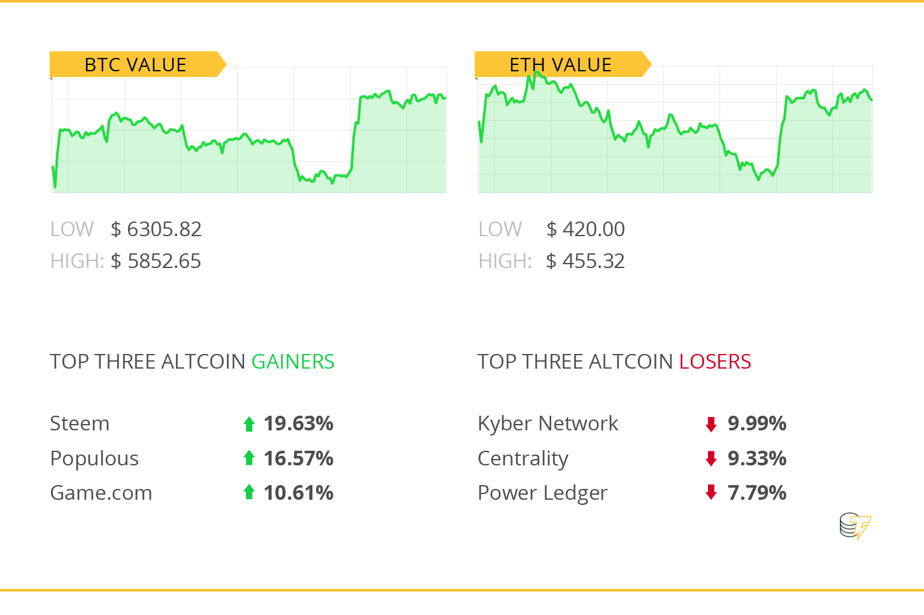
Task: Click the green arrow next to Populous
Action: point(249,458)
